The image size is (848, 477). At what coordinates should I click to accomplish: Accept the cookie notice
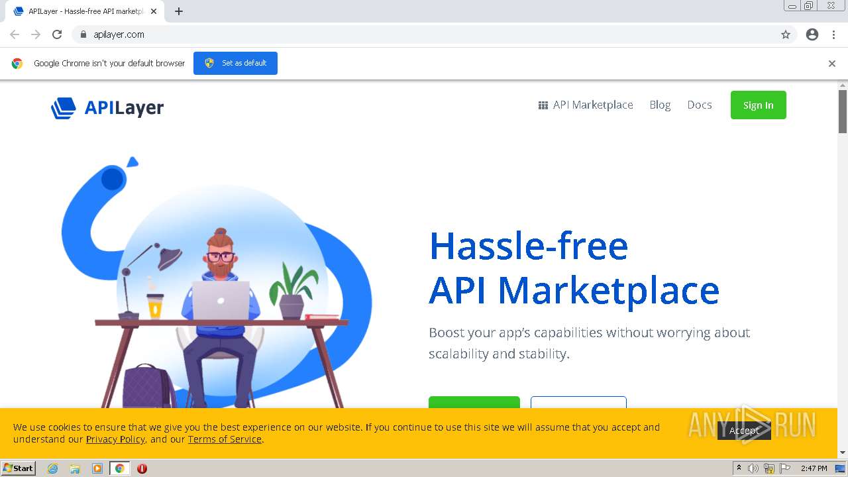coord(744,431)
